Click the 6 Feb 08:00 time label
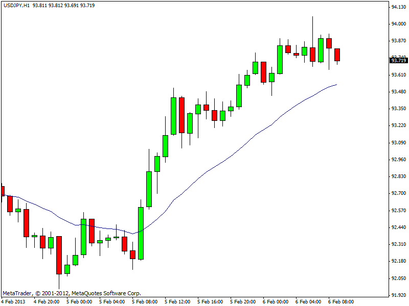Viewport: 409px width, 306px height. 340,301
